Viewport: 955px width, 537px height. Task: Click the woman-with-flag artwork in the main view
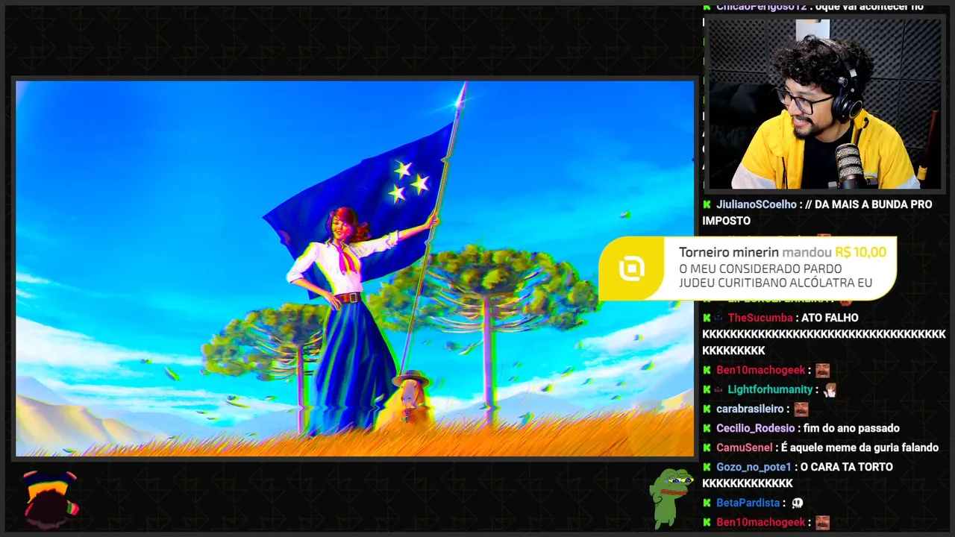click(x=355, y=268)
